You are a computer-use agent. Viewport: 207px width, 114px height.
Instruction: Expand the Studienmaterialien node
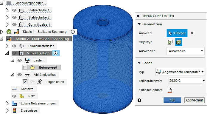point(7,46)
